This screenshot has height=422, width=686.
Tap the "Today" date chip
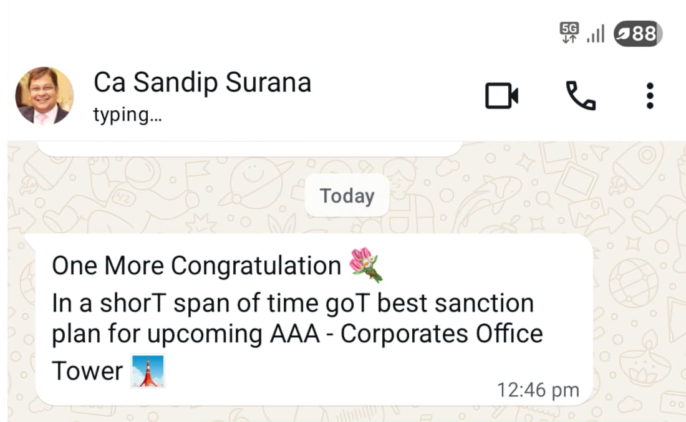(x=347, y=196)
